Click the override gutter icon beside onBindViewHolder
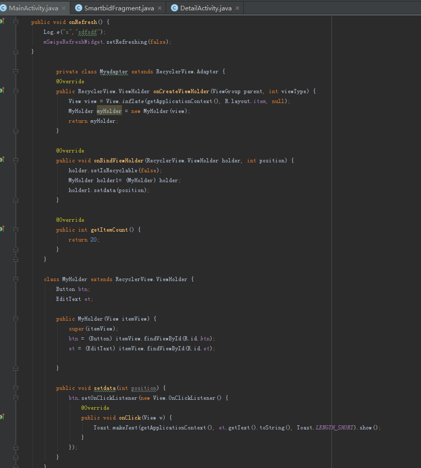This screenshot has height=468, width=421. click(x=3, y=159)
